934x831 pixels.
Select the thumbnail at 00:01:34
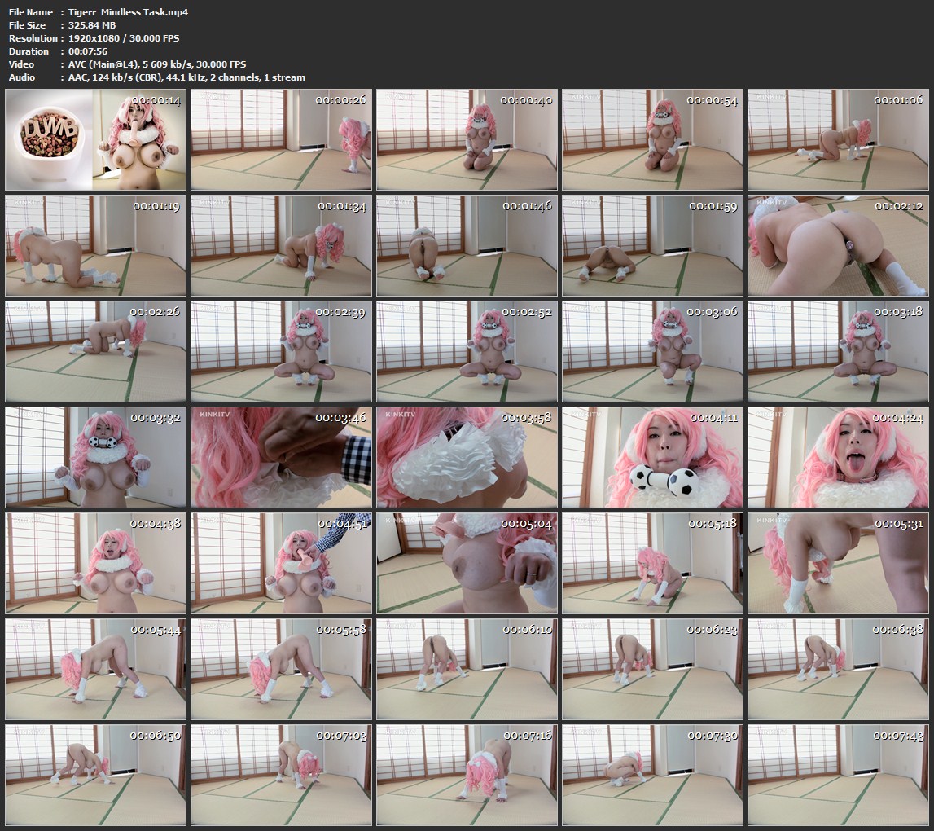click(x=282, y=245)
